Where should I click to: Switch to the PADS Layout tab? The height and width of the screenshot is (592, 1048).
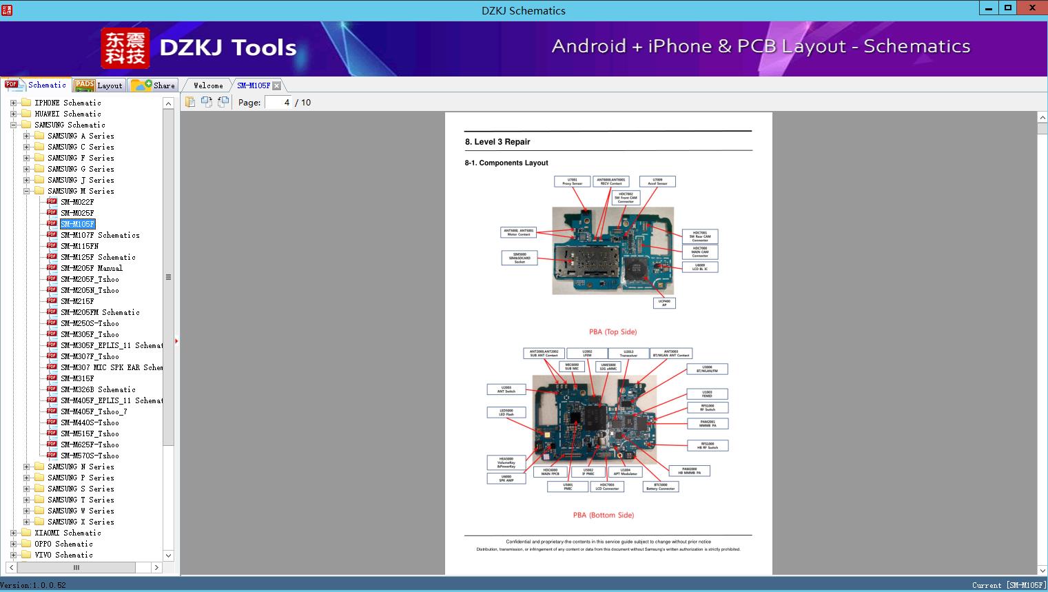[98, 85]
